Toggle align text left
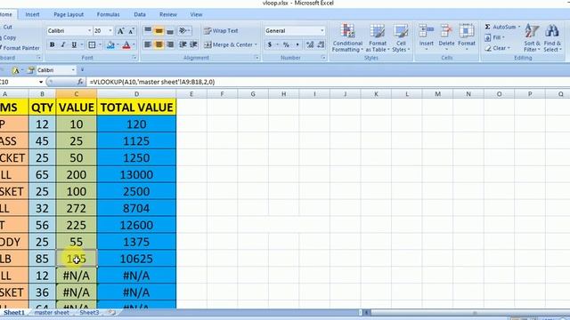This screenshot has width=570, height=320. point(148,44)
